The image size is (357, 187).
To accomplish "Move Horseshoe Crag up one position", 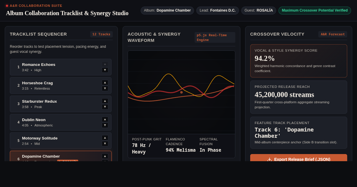I will point(105,83).
